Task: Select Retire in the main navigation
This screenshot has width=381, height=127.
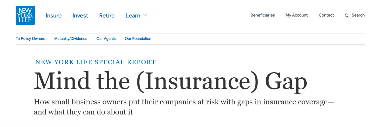Action: click(107, 16)
